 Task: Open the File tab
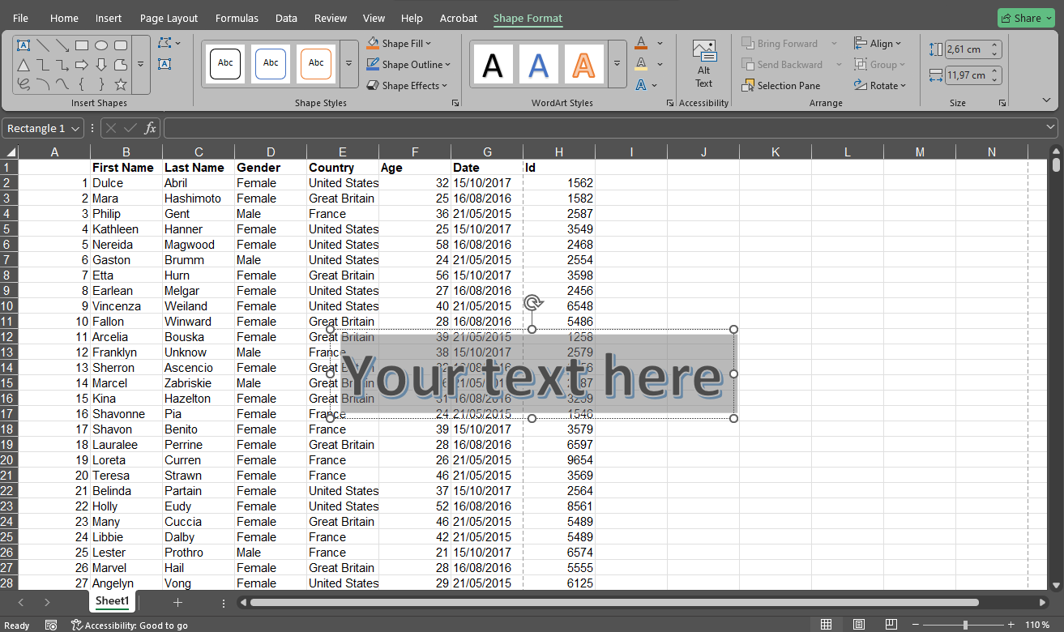20,18
